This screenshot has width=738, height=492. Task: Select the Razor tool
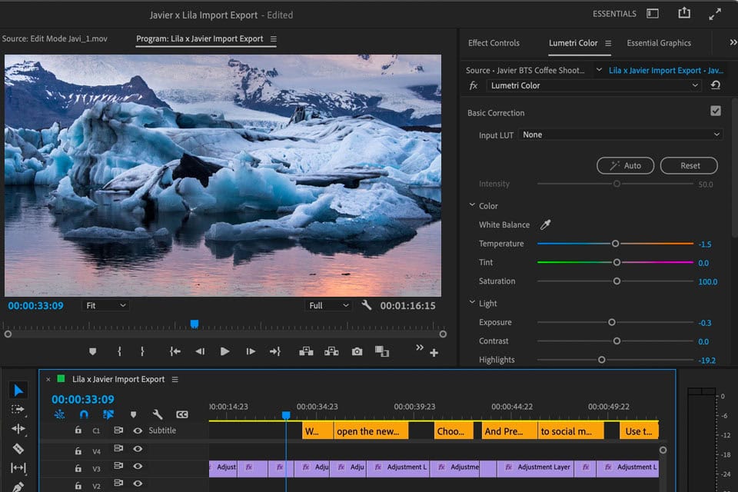[x=18, y=448]
